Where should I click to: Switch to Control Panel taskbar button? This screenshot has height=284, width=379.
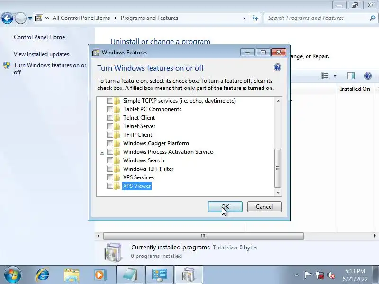point(160,275)
